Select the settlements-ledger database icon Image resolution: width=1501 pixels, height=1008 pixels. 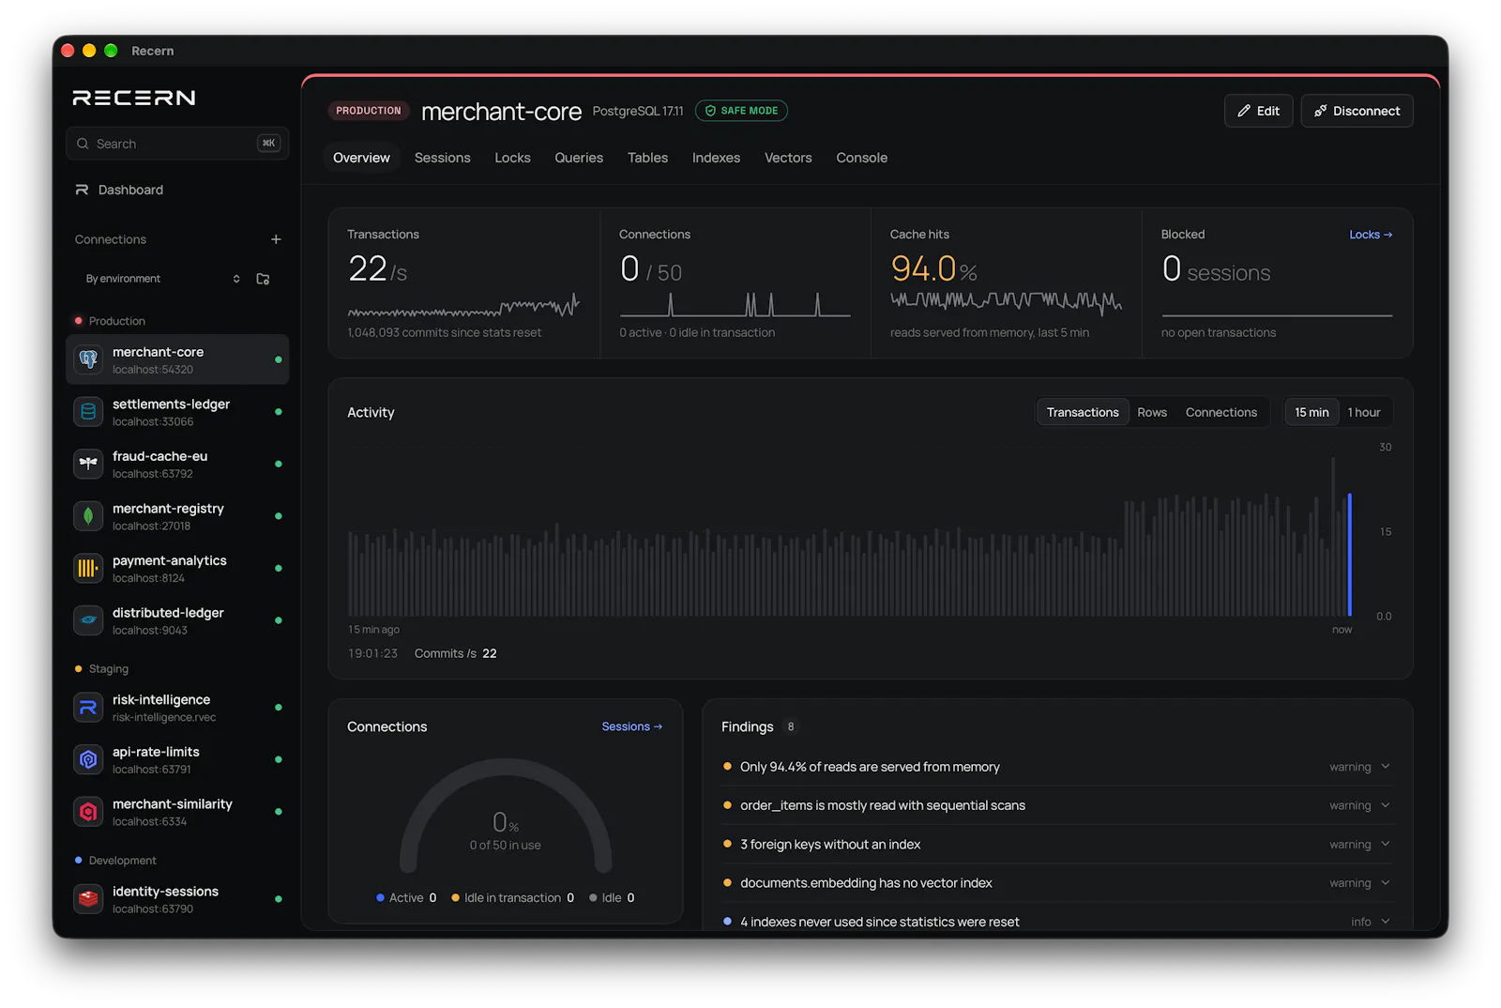coord(88,412)
